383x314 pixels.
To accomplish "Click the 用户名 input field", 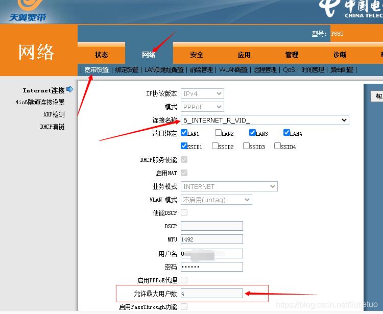I will [x=212, y=253].
